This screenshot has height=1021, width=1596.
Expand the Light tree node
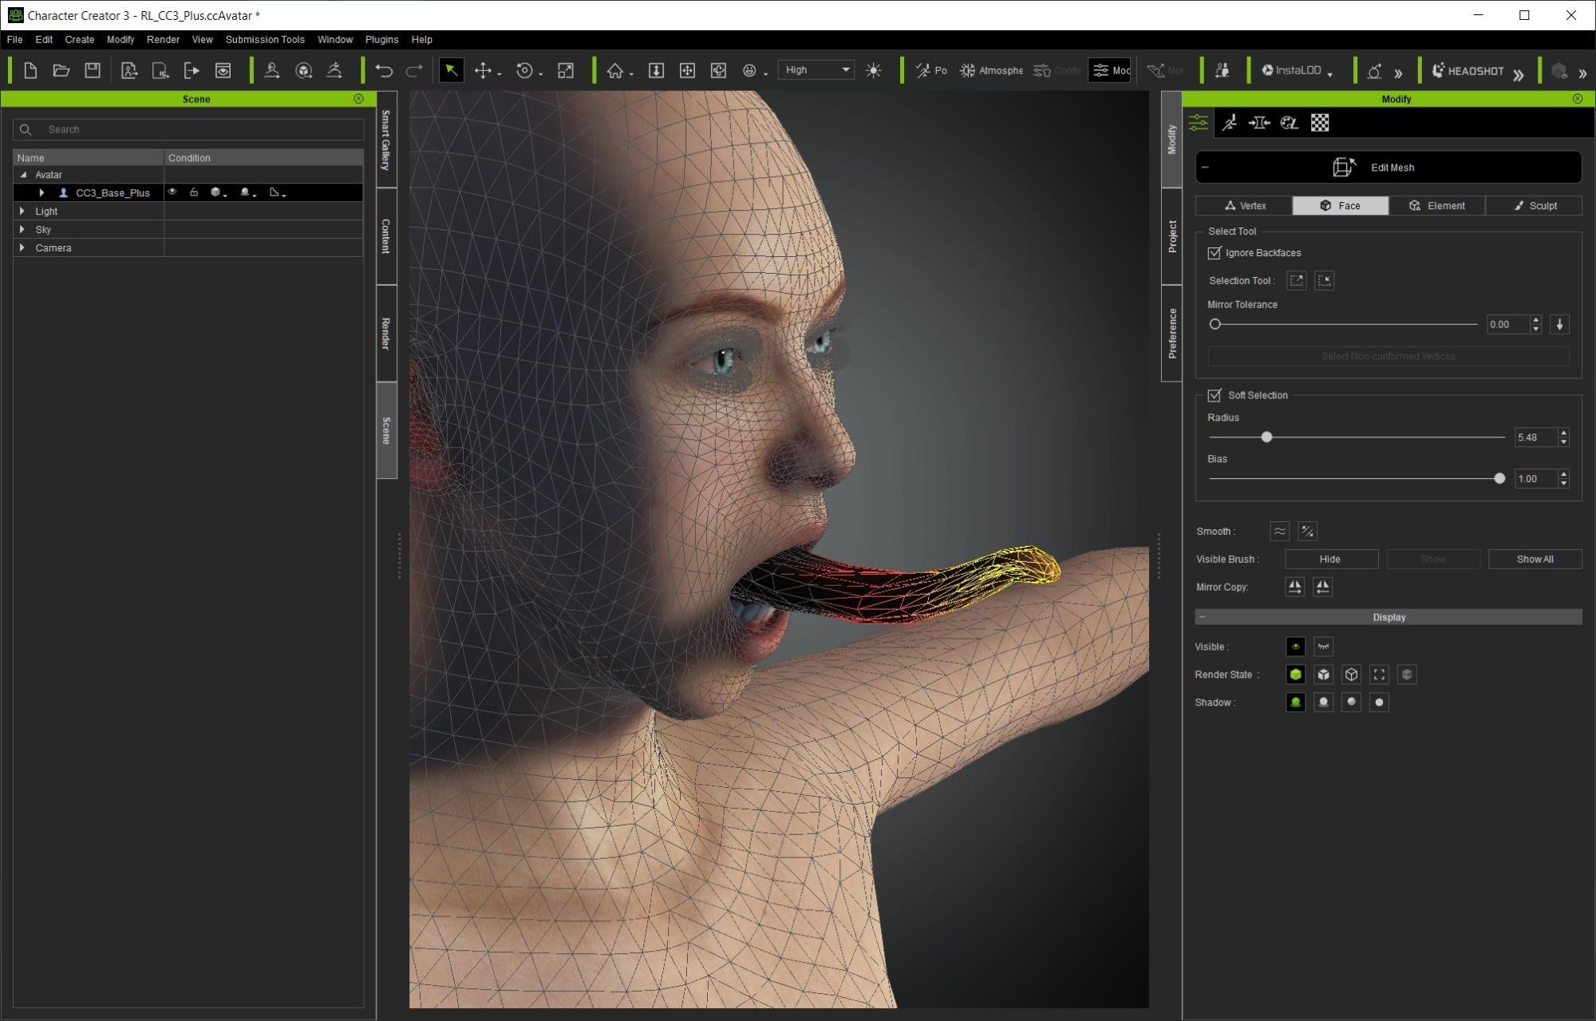point(22,212)
